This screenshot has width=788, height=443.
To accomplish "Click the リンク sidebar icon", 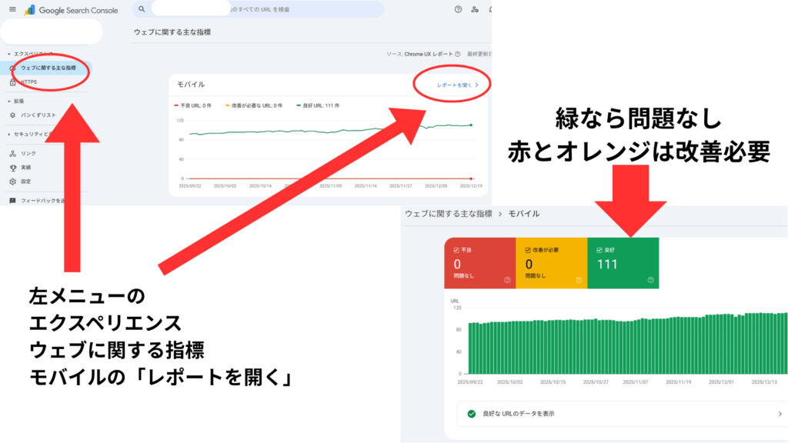I will [x=12, y=153].
